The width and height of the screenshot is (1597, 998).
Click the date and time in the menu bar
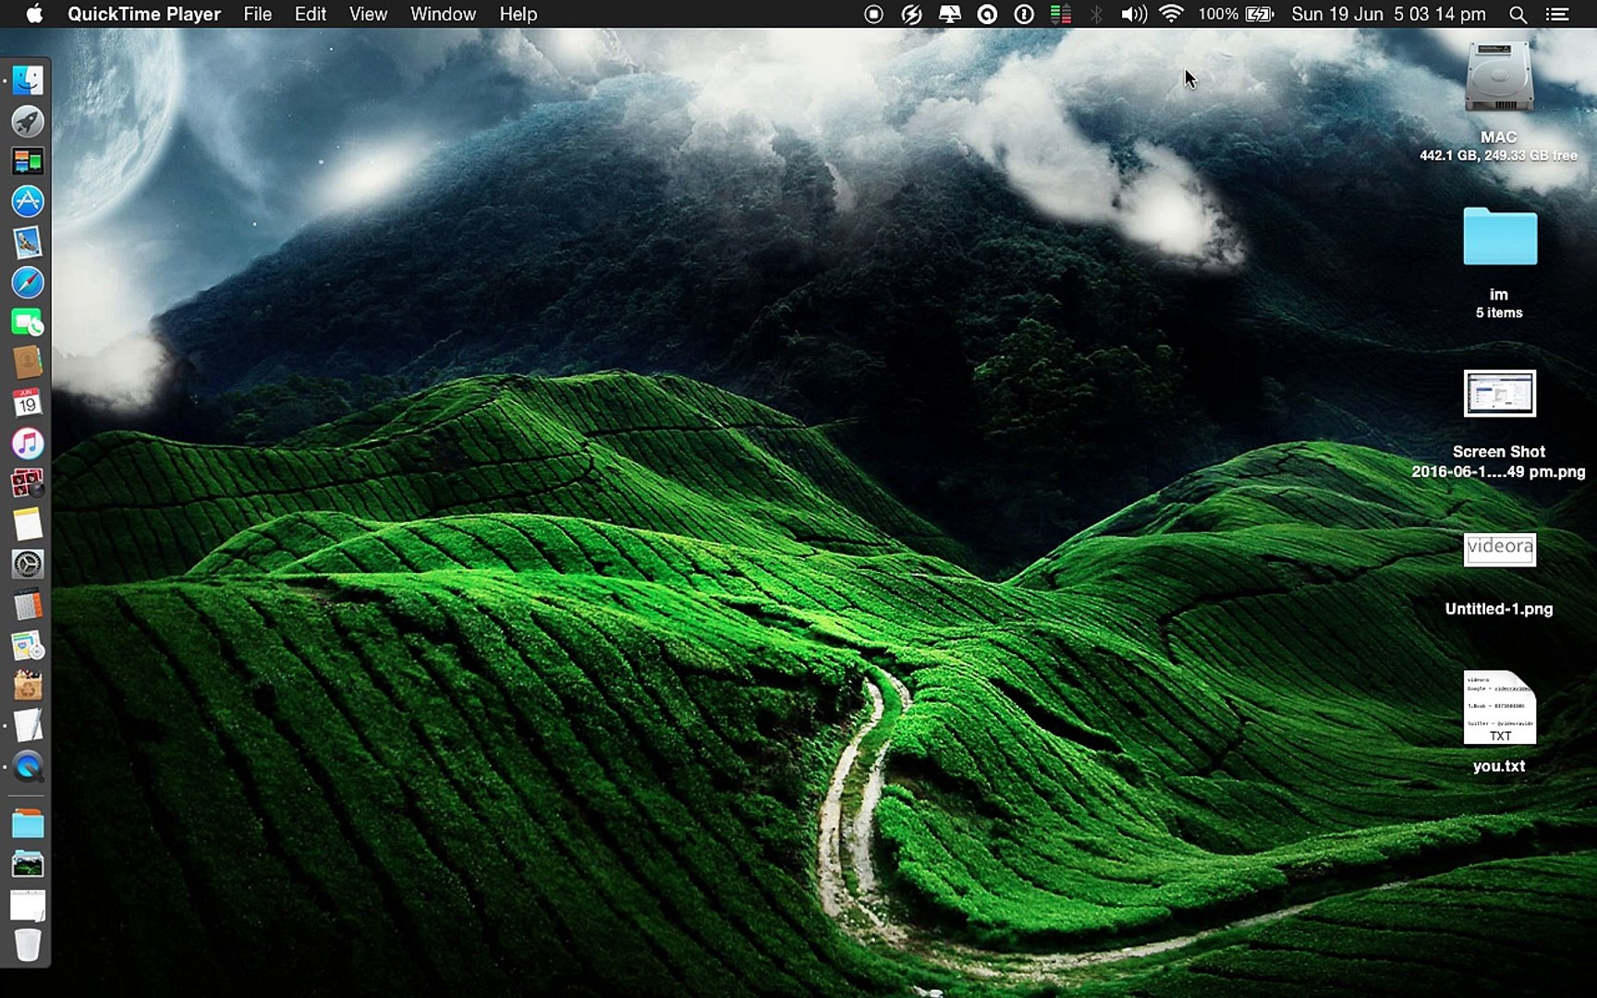(1388, 14)
